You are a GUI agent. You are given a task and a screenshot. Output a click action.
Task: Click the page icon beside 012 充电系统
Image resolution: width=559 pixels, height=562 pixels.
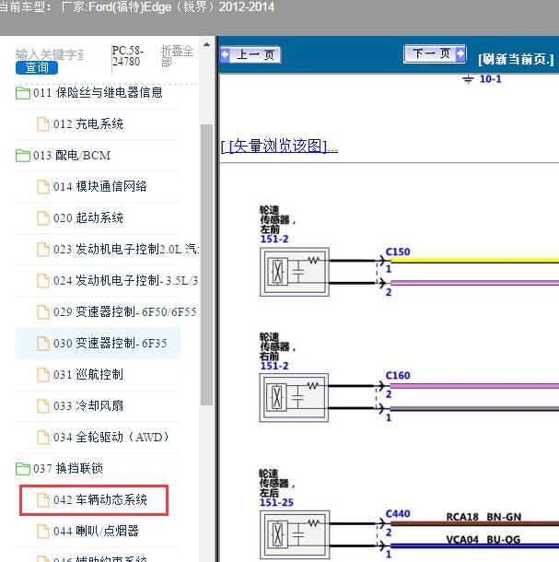(x=43, y=124)
